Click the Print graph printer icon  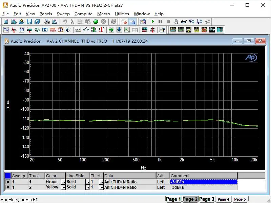[47, 22]
